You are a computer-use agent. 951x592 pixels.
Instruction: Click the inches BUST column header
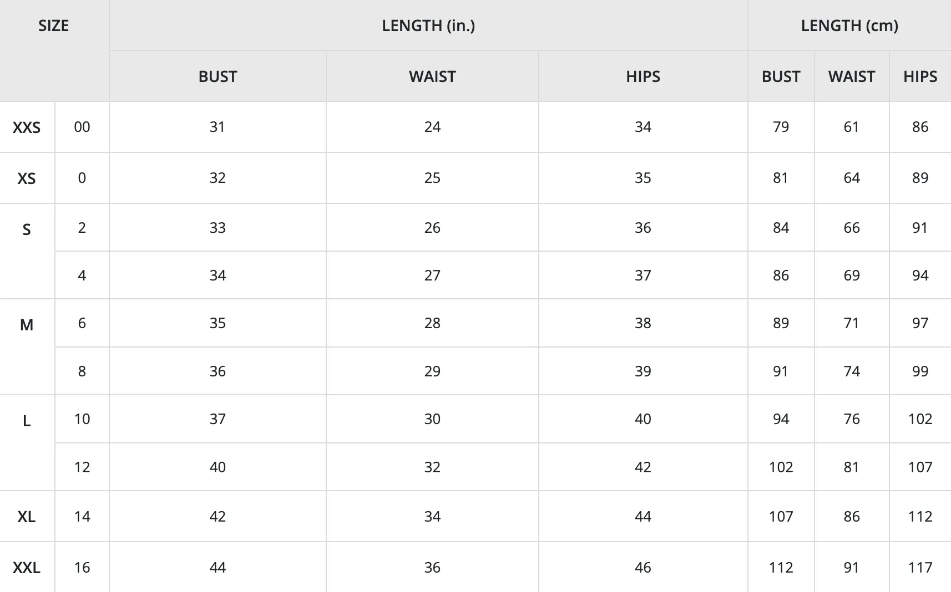pyautogui.click(x=217, y=76)
